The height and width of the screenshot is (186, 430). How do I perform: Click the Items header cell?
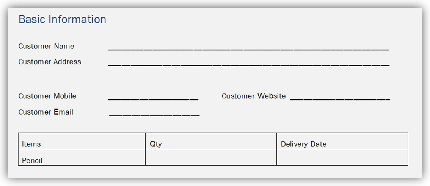pyautogui.click(x=82, y=141)
